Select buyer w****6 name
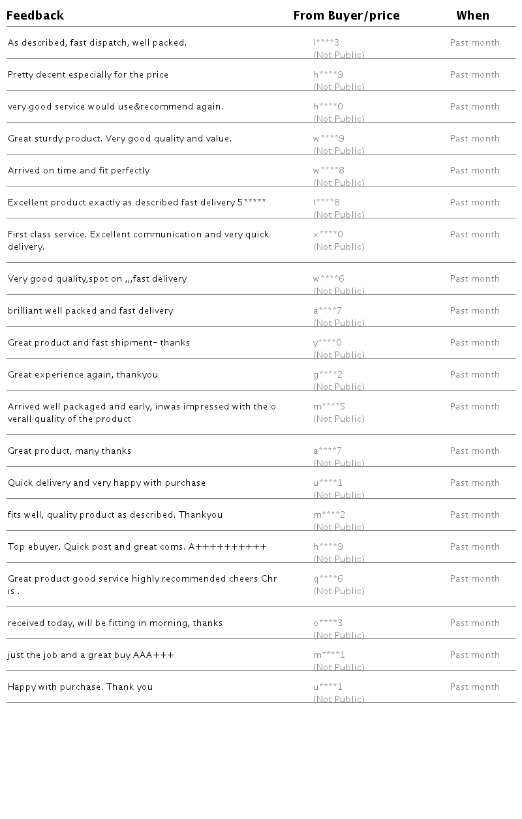 328,279
